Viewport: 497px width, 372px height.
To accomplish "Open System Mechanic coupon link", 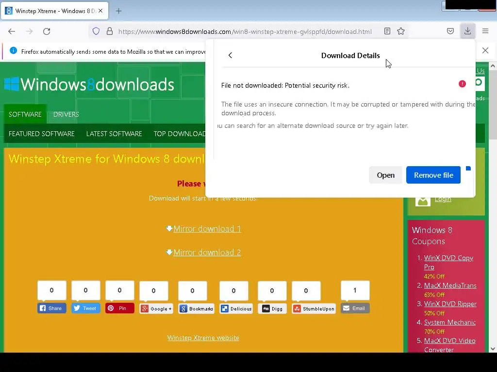I will point(450,322).
